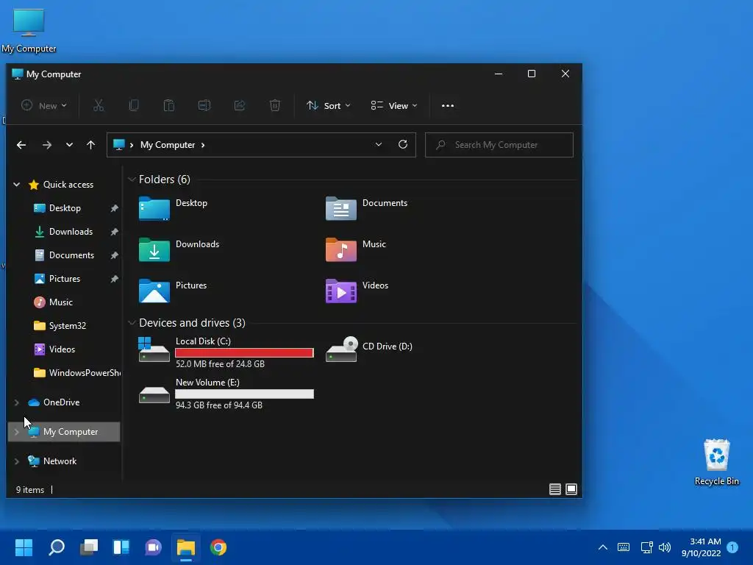
Task: Select My Computer desktop shortcut
Action: pos(29,31)
